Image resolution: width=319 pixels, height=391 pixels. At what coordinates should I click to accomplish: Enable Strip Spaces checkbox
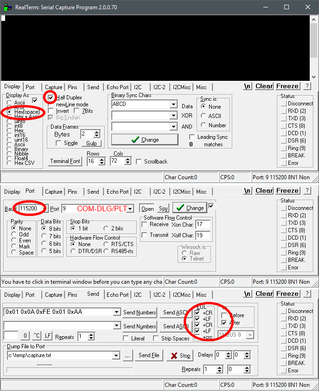(x=156, y=339)
